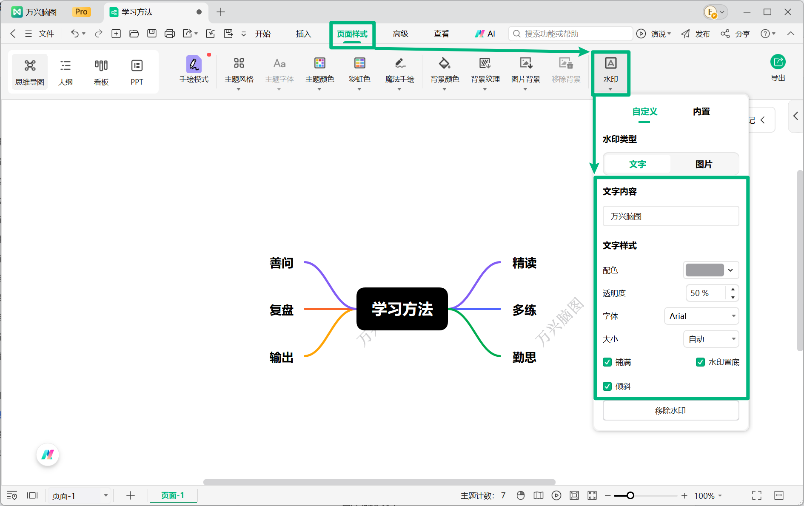The width and height of the screenshot is (804, 506).
Task: Click the zoom out minus button
Action: pyautogui.click(x=608, y=495)
